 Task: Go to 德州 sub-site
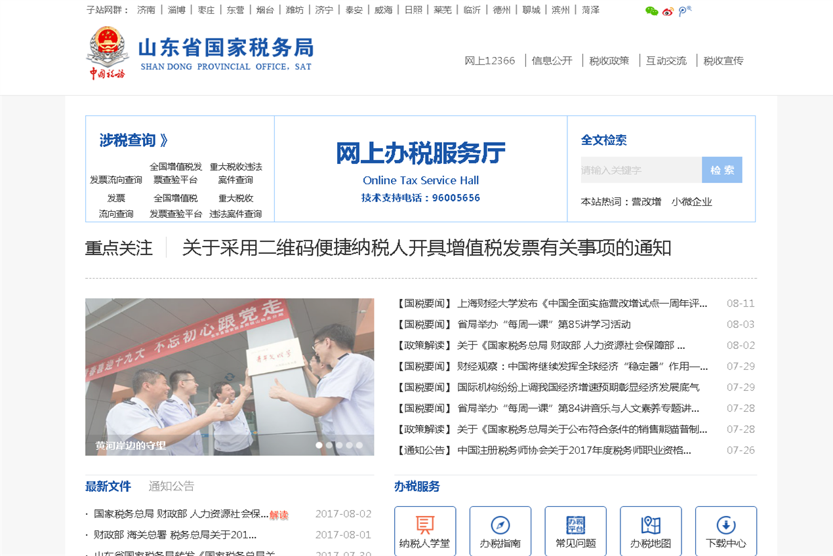coord(502,10)
